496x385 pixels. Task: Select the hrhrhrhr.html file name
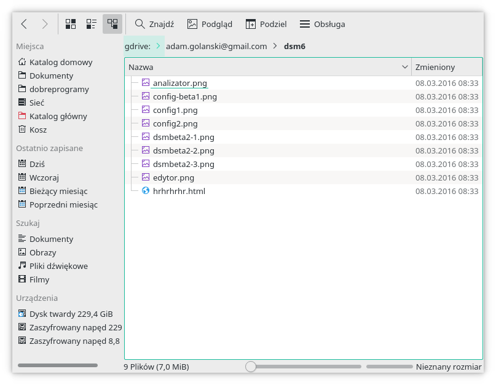(179, 191)
